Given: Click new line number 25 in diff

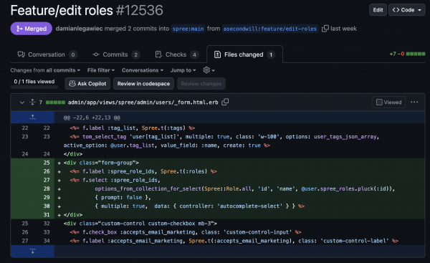Looking at the screenshot, I should [47, 163].
